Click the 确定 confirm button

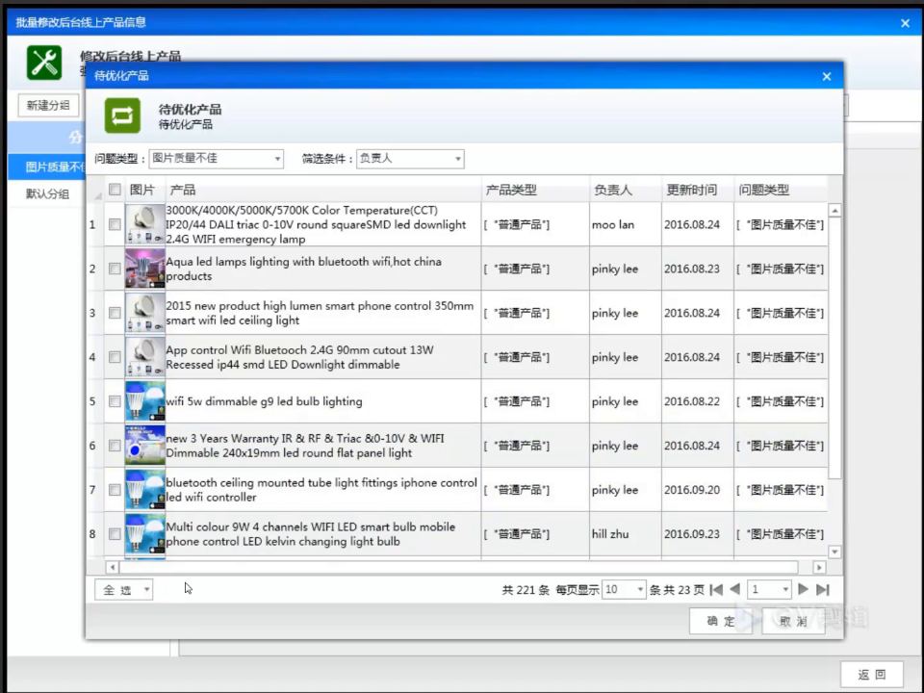[x=721, y=621]
